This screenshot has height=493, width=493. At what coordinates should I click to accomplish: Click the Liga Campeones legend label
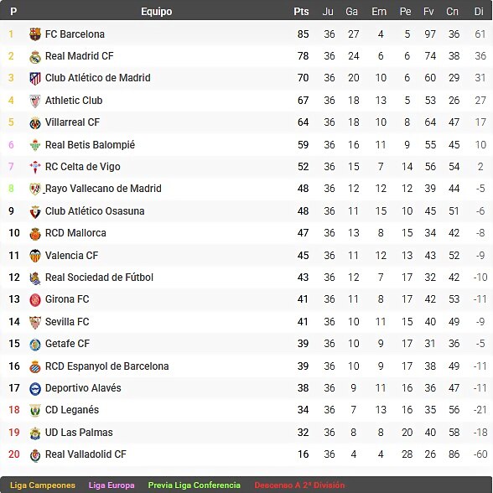point(43,485)
